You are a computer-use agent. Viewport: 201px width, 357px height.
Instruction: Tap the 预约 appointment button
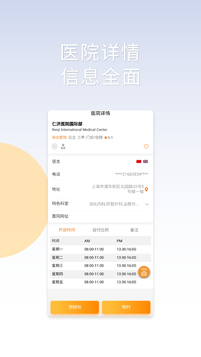pyautogui.click(x=126, y=307)
